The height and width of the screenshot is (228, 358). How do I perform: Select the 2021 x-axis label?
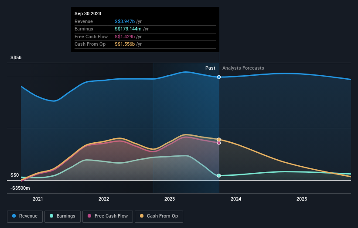pos(38,199)
